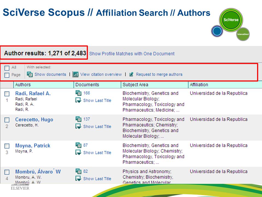
Task: Click the name variant Radi, Rafael
Action: pos(26,99)
